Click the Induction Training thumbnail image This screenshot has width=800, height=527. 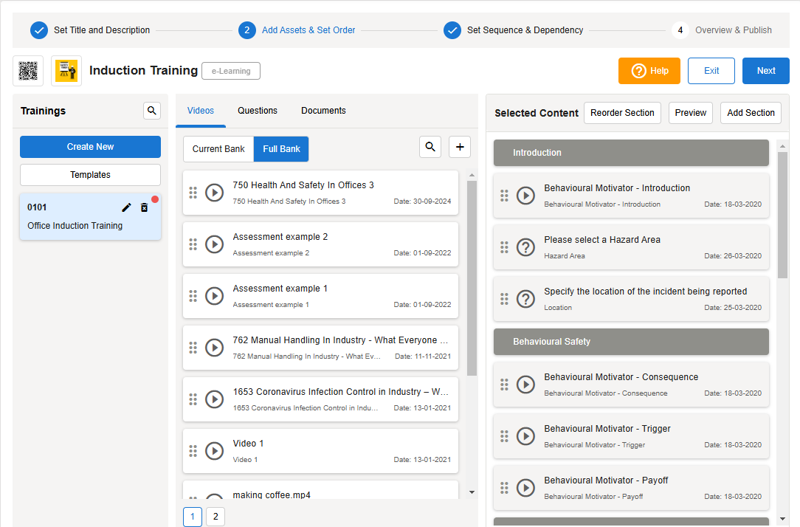pyautogui.click(x=66, y=71)
